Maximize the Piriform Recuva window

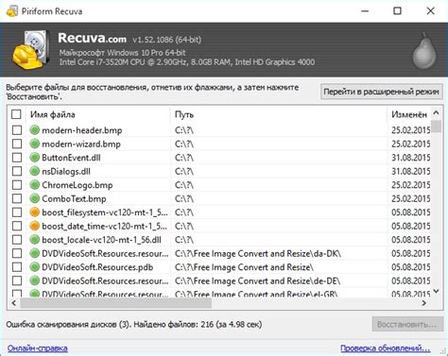pyautogui.click(x=398, y=11)
